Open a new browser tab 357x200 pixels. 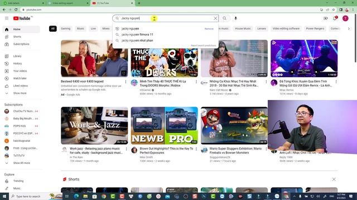click(139, 3)
